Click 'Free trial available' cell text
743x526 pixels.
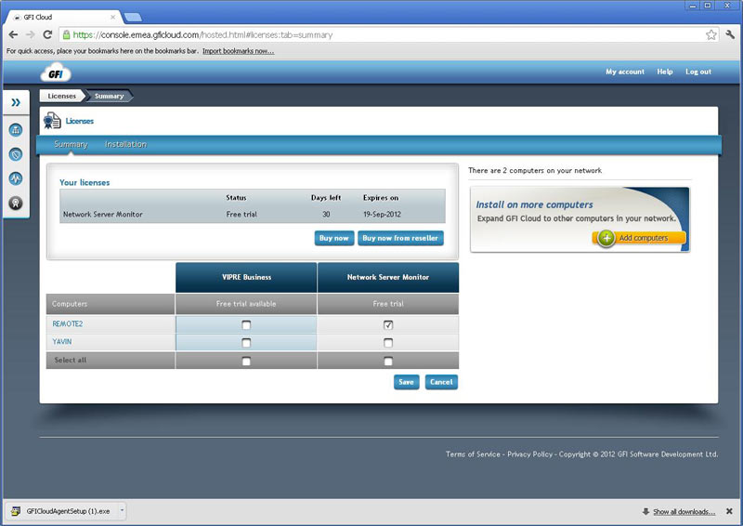click(246, 304)
